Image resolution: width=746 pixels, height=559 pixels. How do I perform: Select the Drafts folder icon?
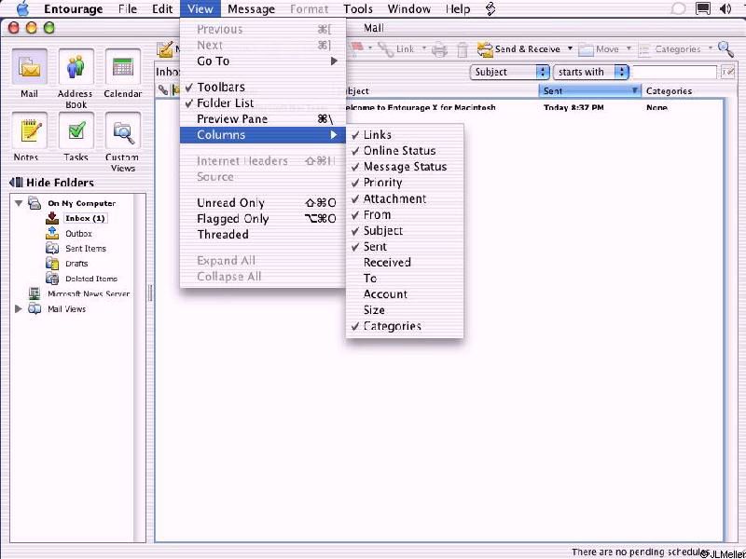pyautogui.click(x=52, y=264)
